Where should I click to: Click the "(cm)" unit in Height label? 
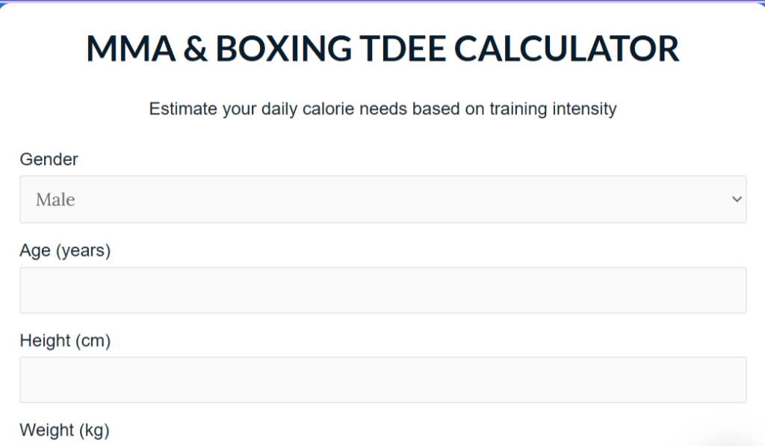(93, 341)
